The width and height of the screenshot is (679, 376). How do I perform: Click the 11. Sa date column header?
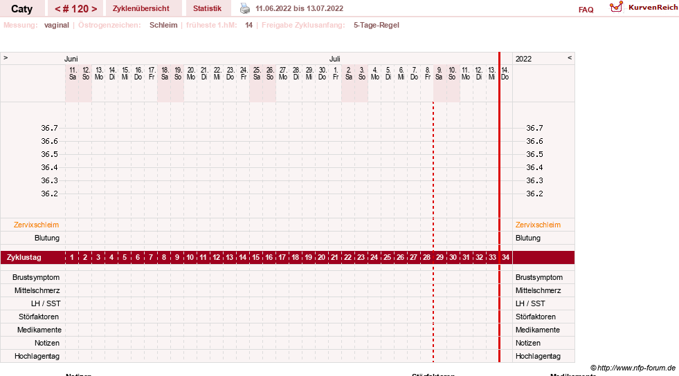[72, 73]
